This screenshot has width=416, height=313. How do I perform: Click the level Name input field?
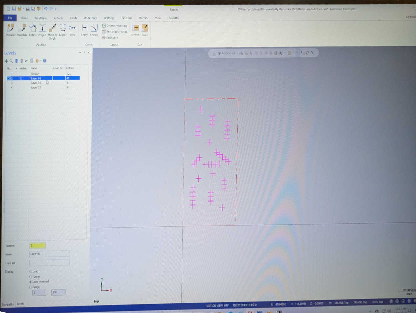49,254
